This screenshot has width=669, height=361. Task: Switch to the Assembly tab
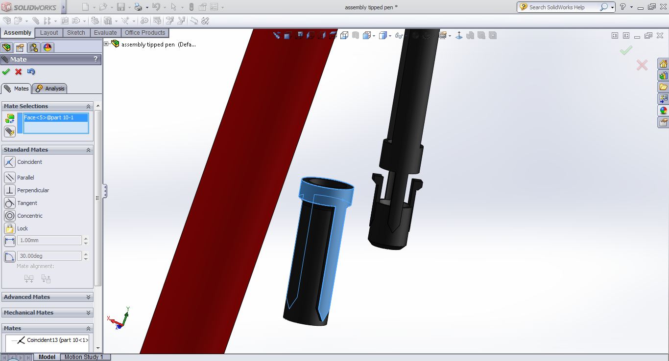coord(18,33)
